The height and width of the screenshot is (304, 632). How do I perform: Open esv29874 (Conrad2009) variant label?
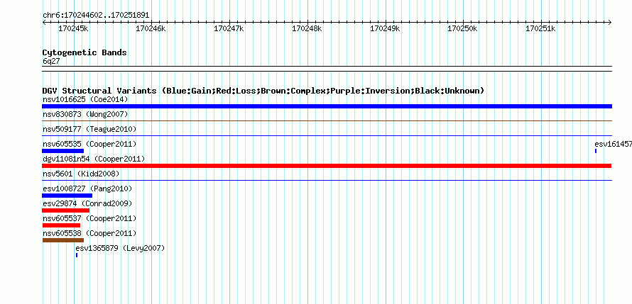click(x=87, y=203)
